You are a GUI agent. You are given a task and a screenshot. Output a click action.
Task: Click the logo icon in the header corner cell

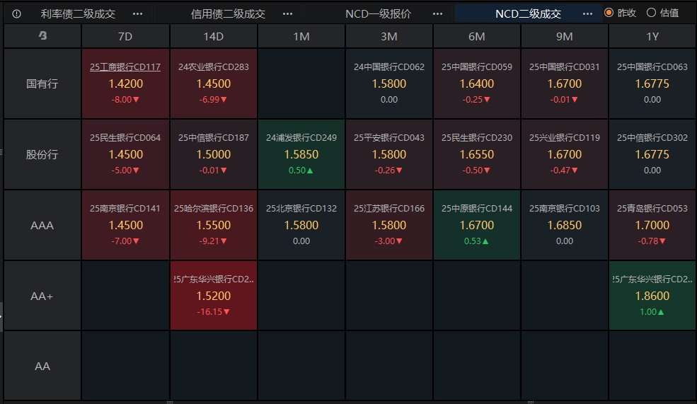(42, 35)
